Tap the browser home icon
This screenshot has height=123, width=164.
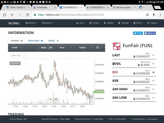tap(5, 15)
